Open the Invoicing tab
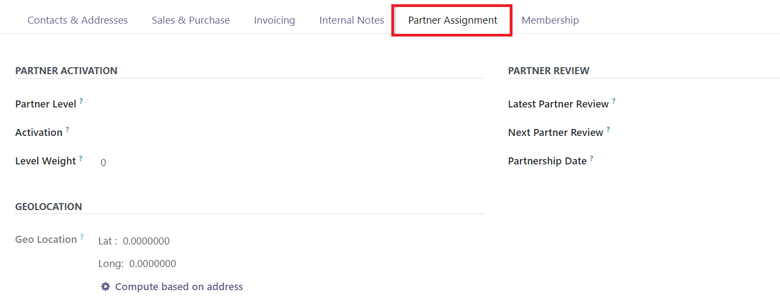This screenshot has height=303, width=780. pos(275,20)
